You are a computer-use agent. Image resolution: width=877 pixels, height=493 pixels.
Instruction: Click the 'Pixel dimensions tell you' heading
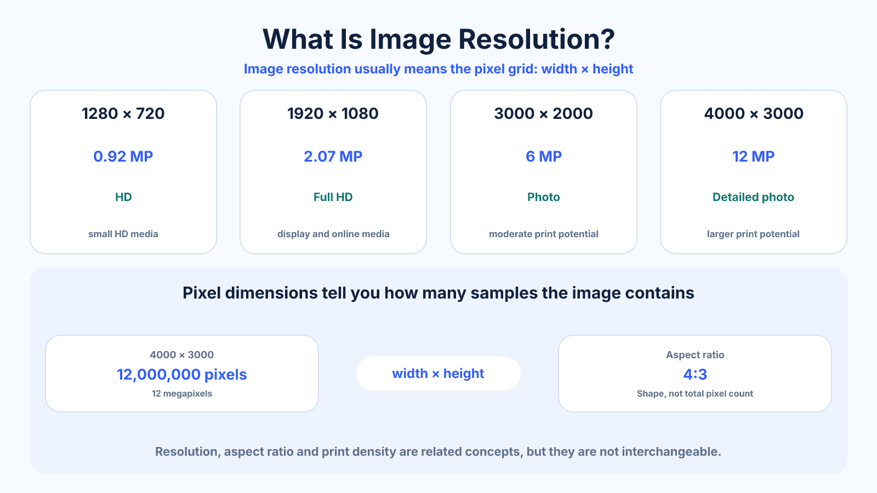pos(438,293)
